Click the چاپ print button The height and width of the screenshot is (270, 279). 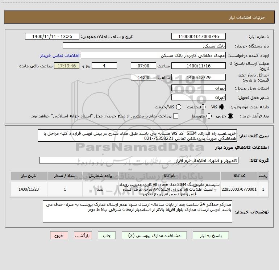click(x=107, y=236)
